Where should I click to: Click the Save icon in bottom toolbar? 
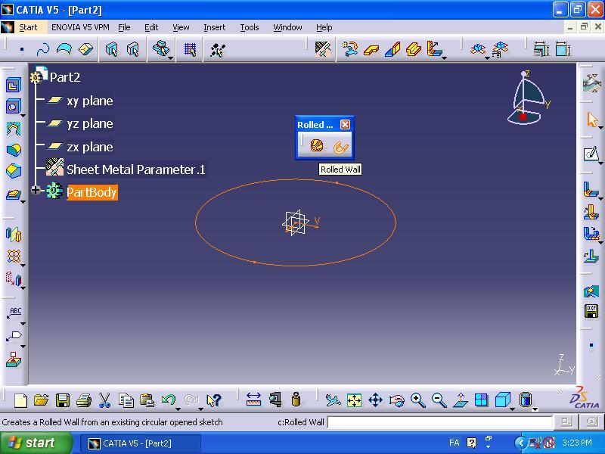[63, 400]
